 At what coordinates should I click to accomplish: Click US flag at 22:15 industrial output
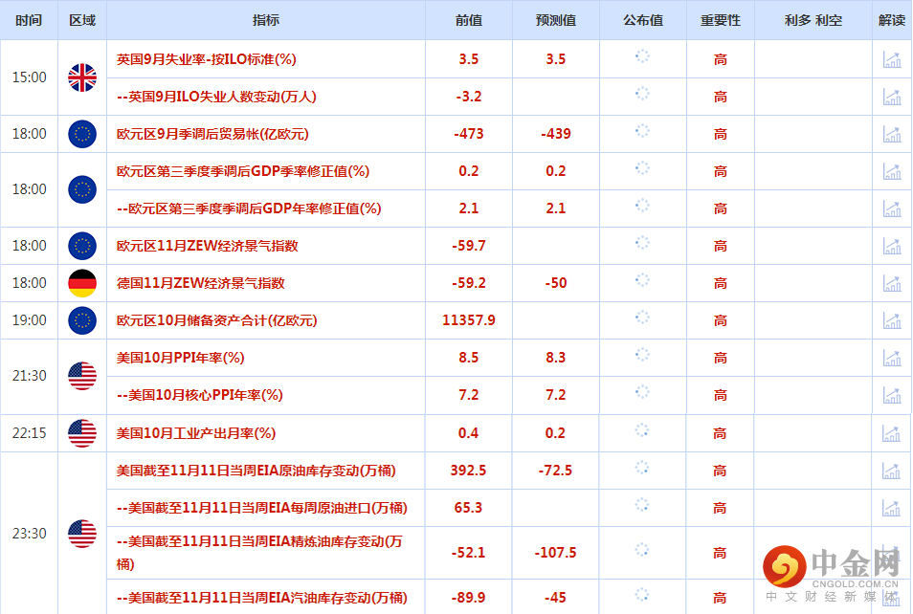[82, 433]
